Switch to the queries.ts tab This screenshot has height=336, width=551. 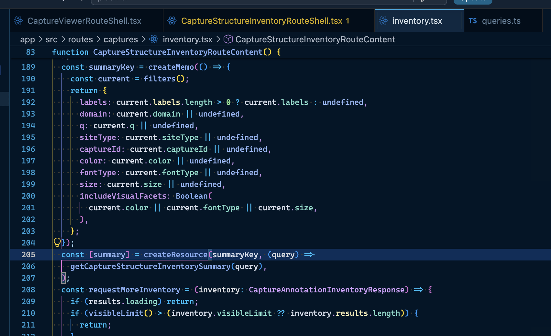point(503,21)
